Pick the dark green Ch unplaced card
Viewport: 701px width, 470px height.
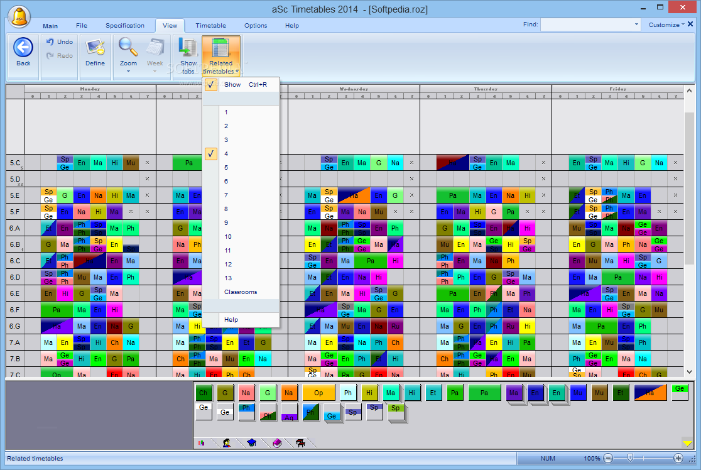[204, 393]
